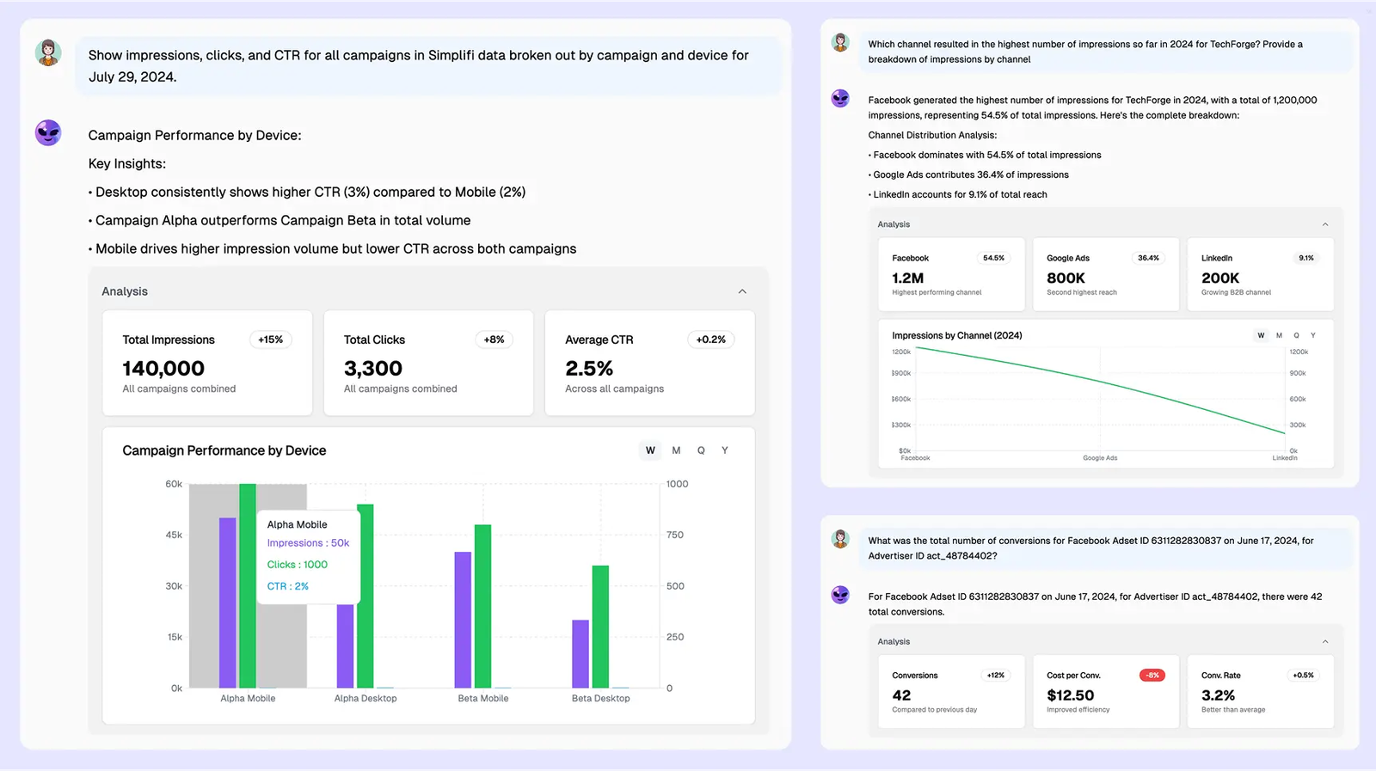Image resolution: width=1376 pixels, height=771 pixels.
Task: Click the user avatar beside the Simplifi question
Action: click(48, 53)
